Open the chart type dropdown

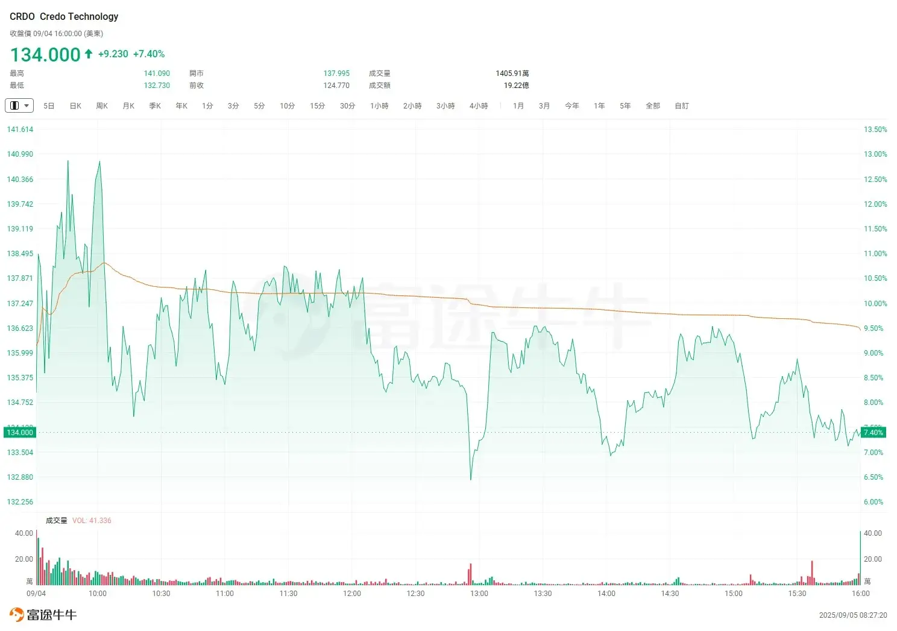19,105
